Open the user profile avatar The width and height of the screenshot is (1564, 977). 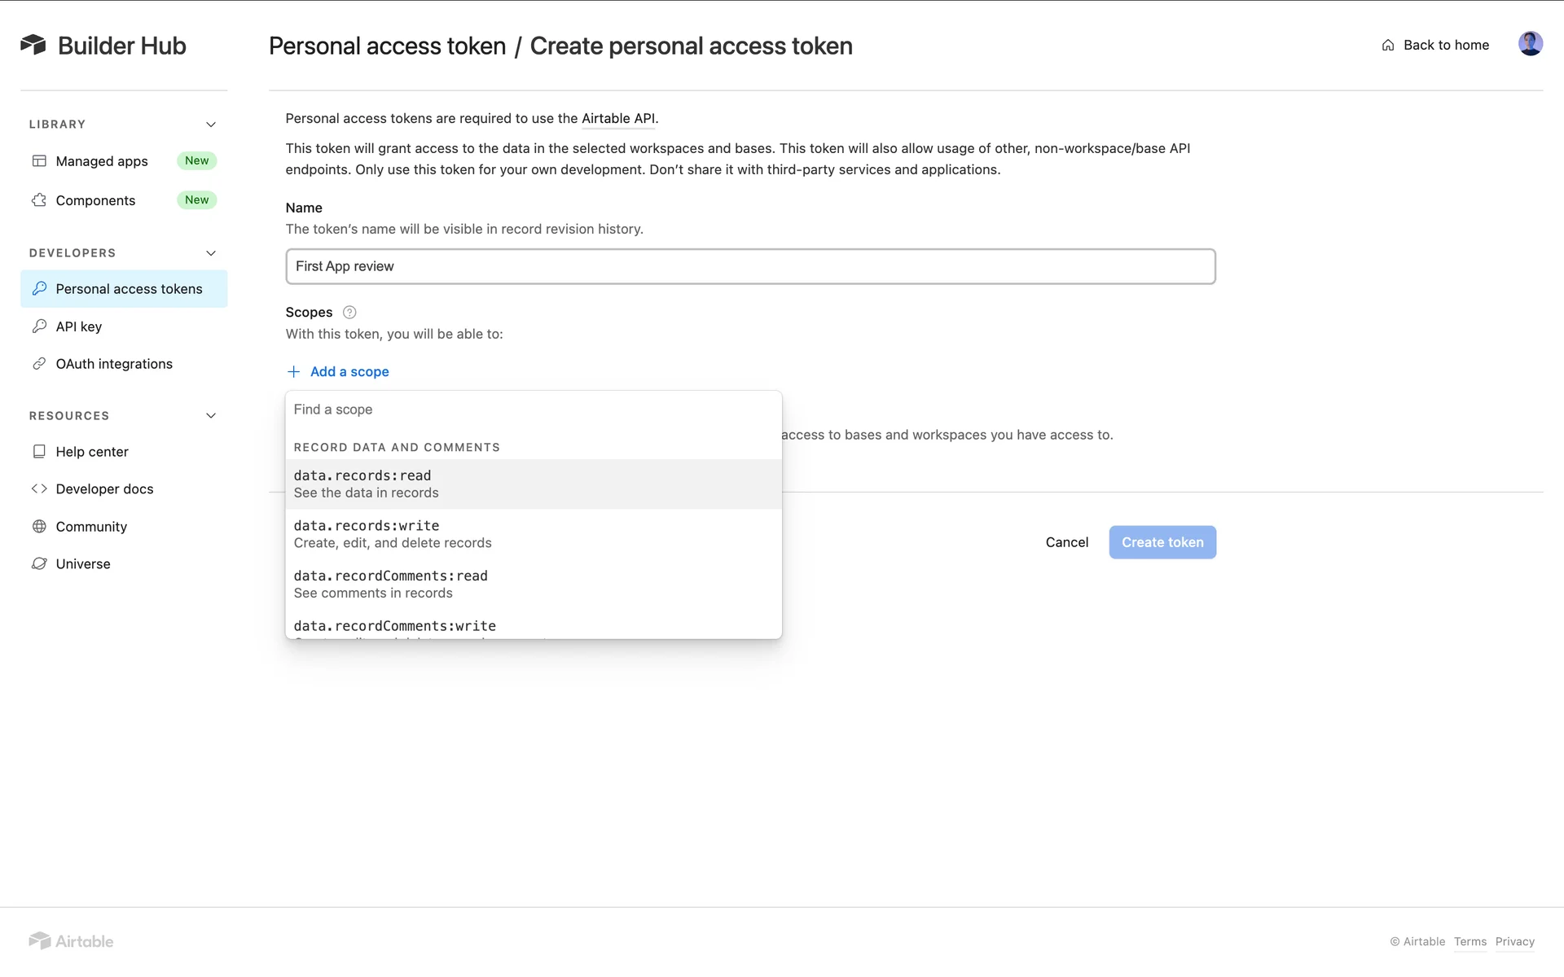coord(1530,44)
